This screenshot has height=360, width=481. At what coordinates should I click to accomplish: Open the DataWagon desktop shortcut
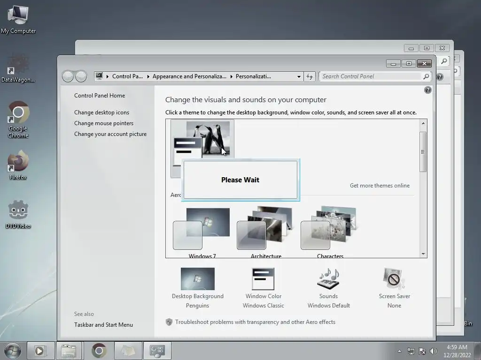[18, 68]
